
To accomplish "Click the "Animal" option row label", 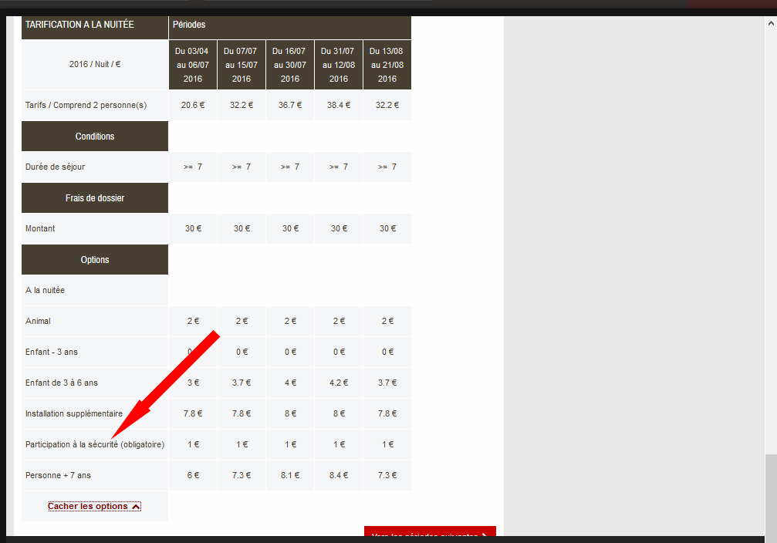I will (39, 321).
